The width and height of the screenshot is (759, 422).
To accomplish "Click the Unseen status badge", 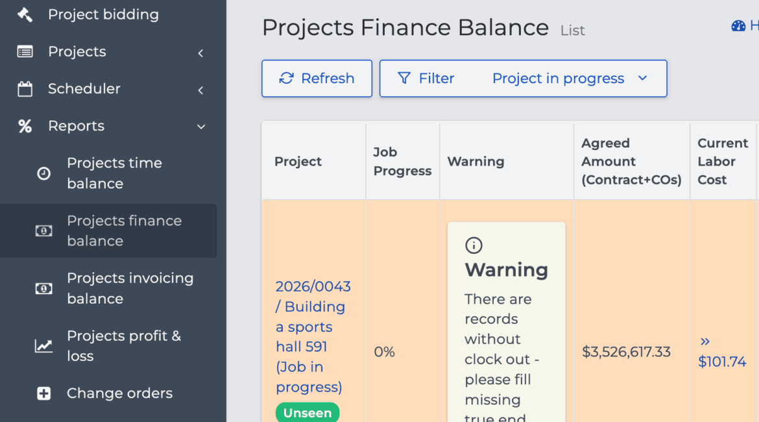I will pyautogui.click(x=307, y=413).
